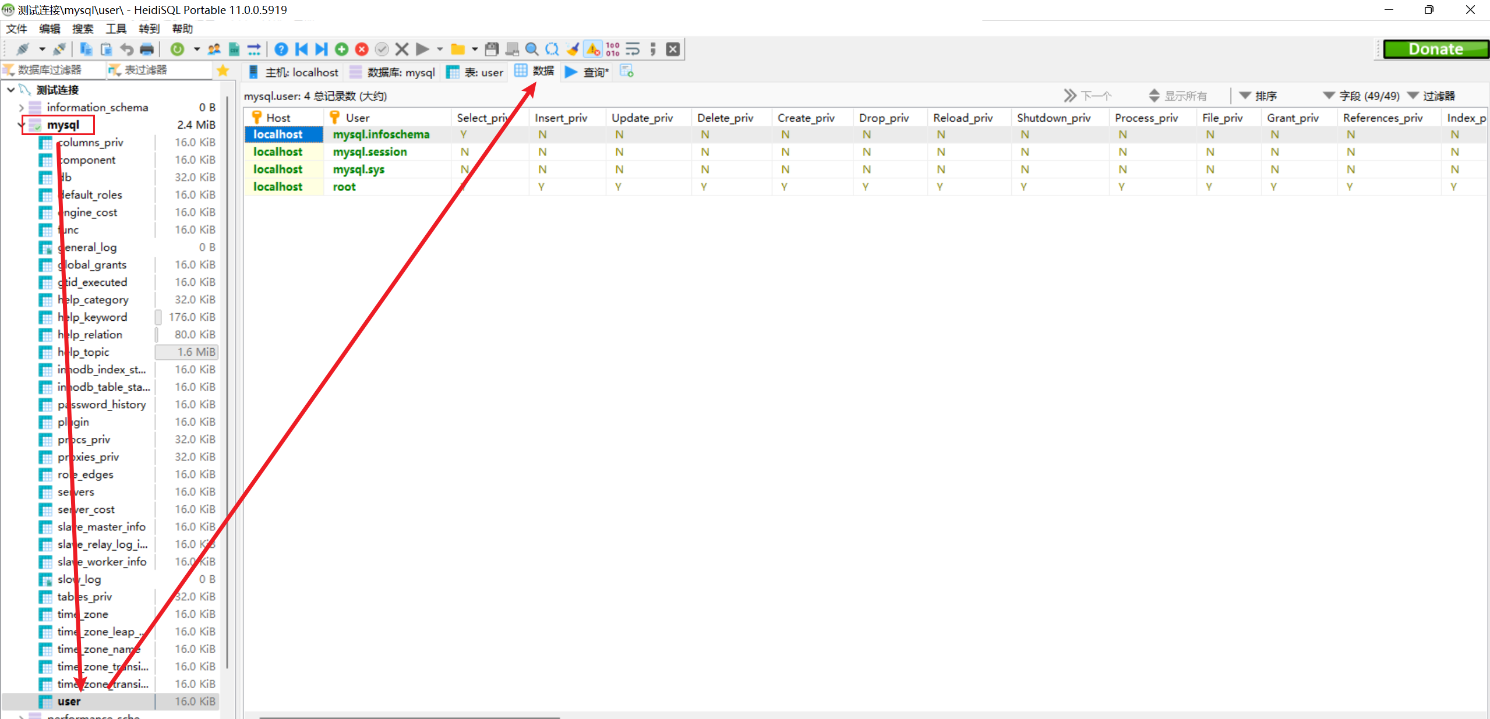Toggle the binary 100/010 display icon

(x=613, y=49)
